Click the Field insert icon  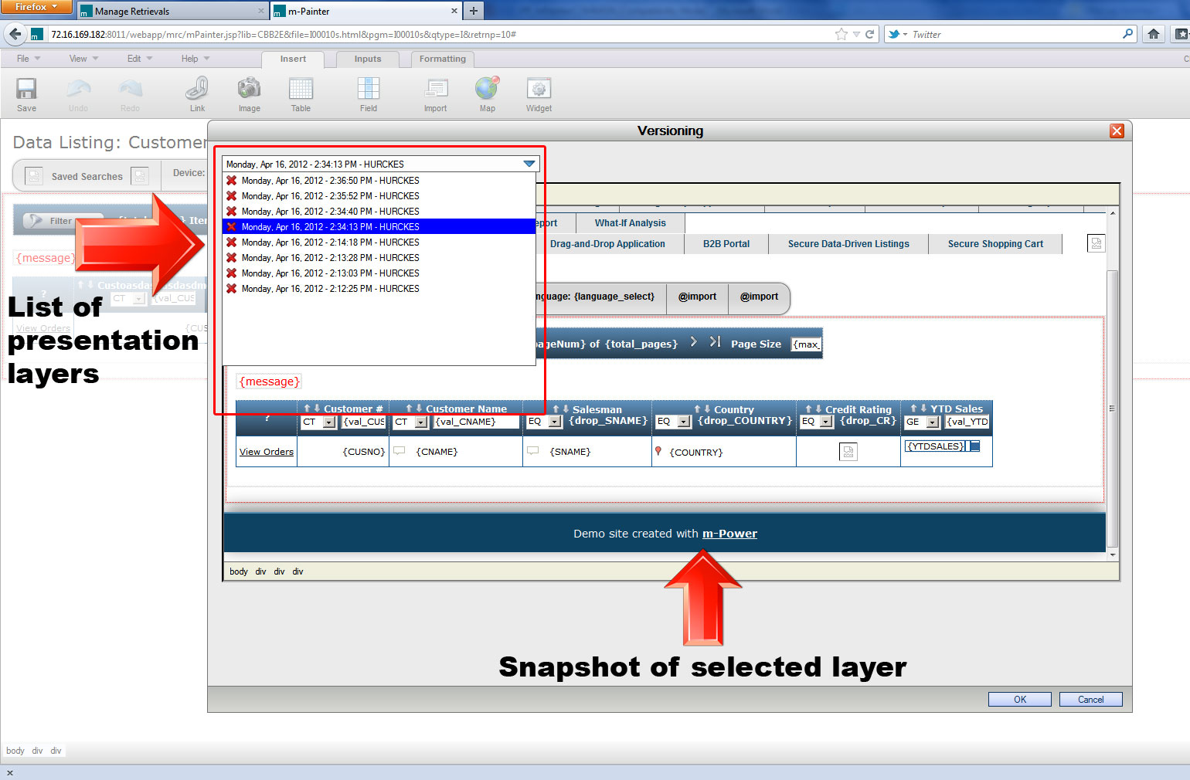pos(369,90)
